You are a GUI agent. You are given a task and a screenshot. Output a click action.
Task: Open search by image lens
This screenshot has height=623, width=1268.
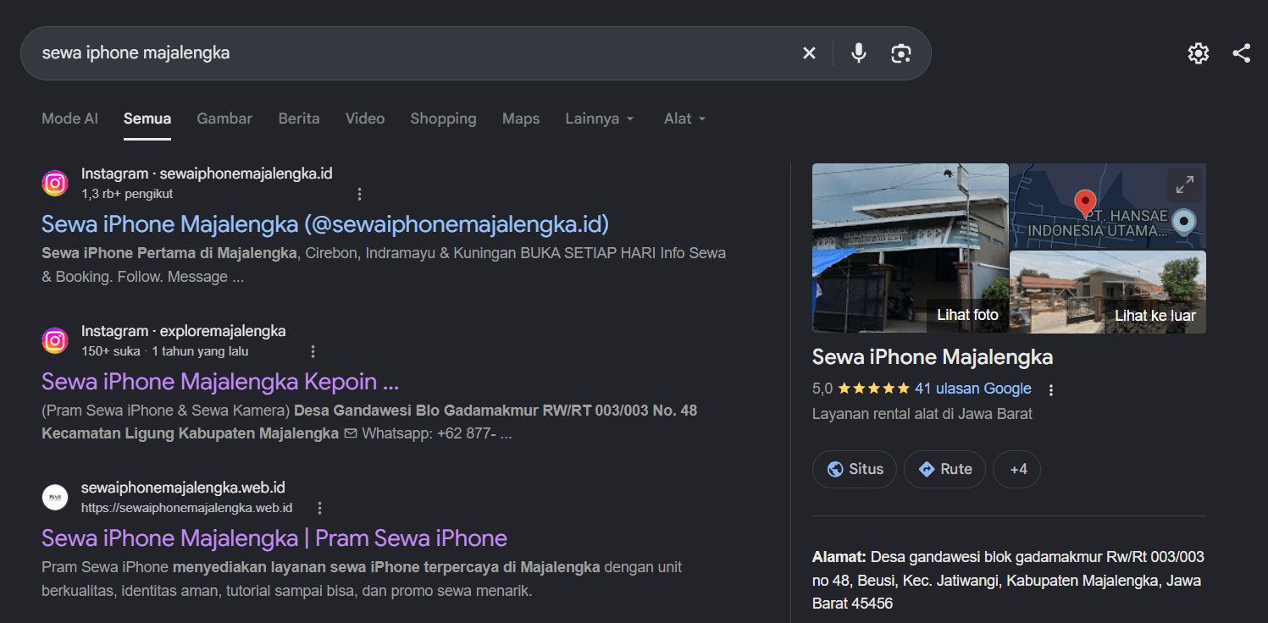coord(900,53)
